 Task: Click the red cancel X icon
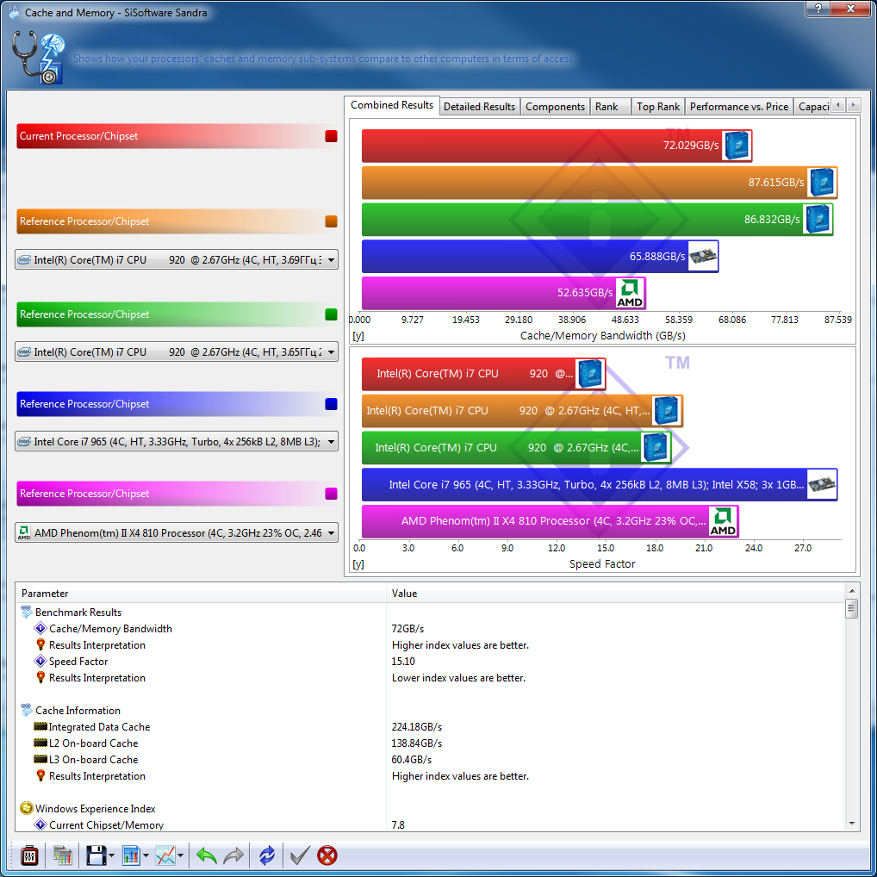coord(327,855)
